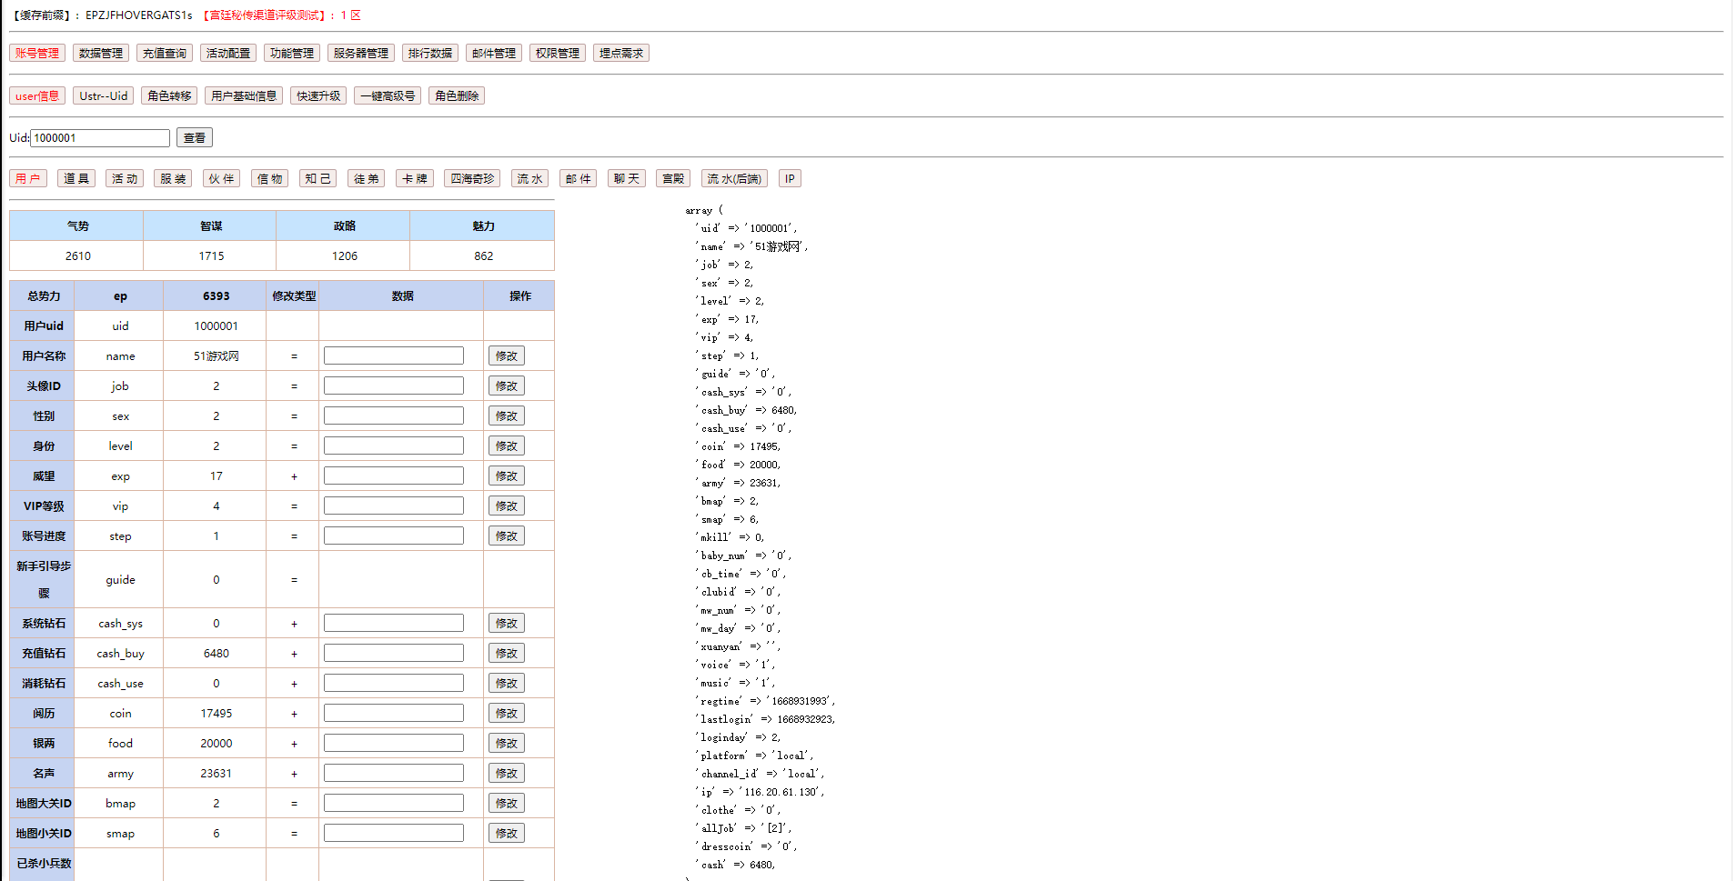Click the 角色删除 button
This screenshot has height=881, width=1733.
457,96
